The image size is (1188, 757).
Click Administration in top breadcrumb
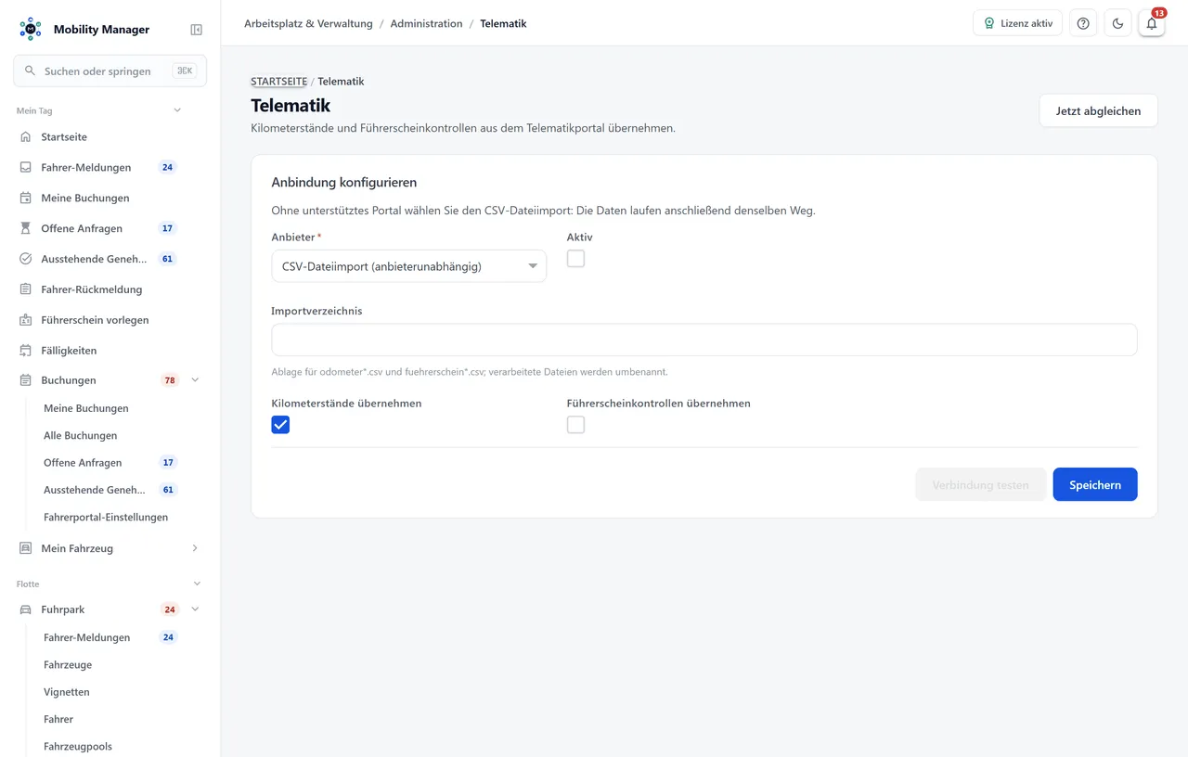[426, 23]
